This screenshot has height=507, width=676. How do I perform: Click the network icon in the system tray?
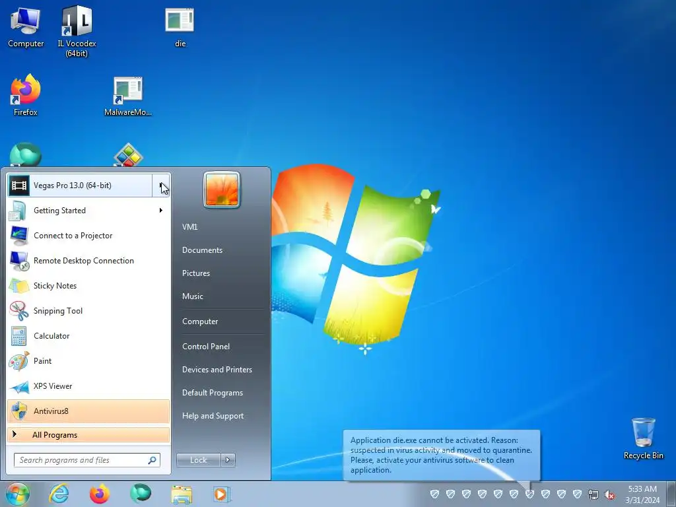pos(593,494)
